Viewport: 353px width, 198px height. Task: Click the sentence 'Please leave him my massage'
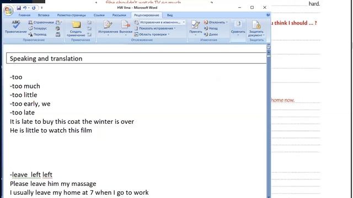tap(53, 184)
